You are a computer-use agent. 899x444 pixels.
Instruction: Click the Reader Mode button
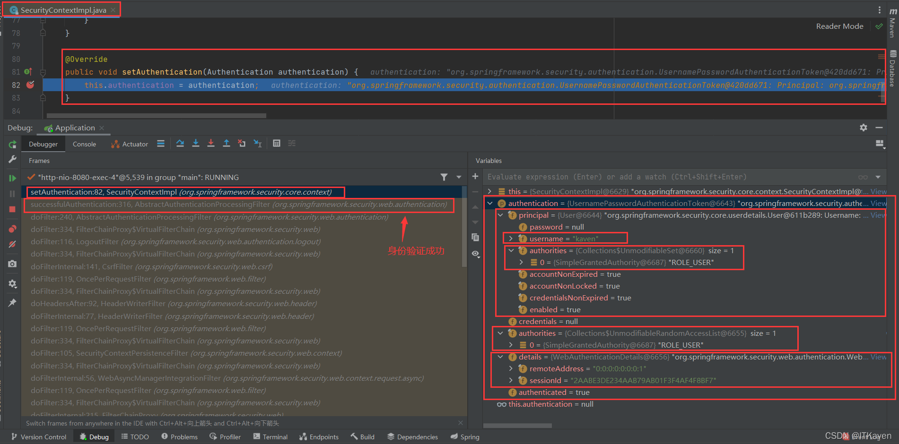click(839, 26)
